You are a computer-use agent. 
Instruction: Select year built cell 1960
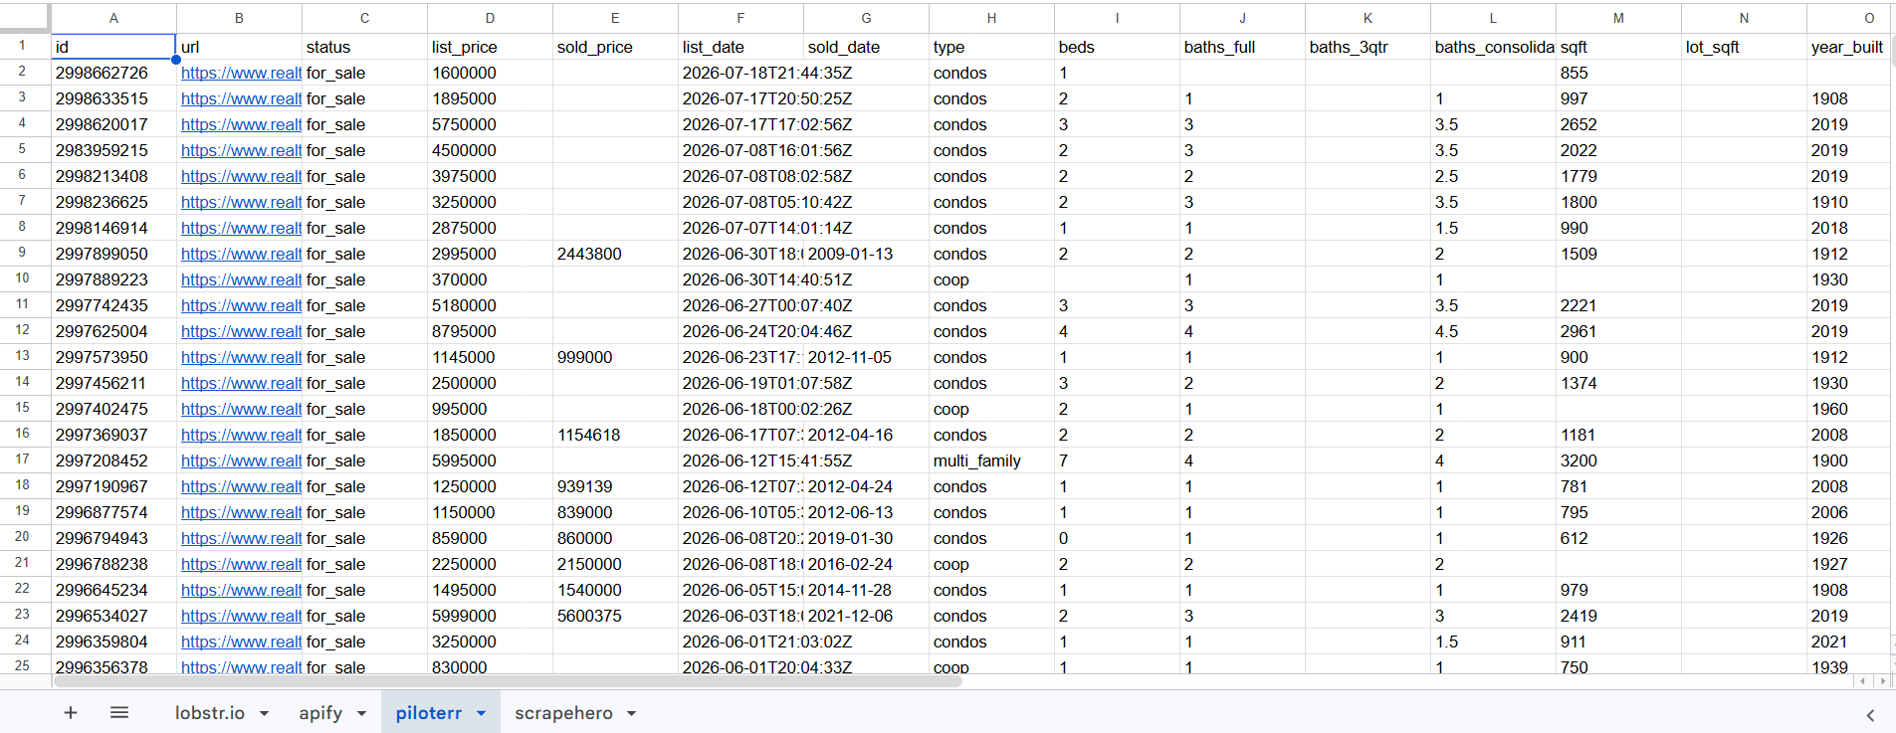click(1849, 409)
